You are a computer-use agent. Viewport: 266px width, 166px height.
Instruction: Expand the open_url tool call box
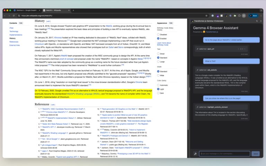[221, 49]
